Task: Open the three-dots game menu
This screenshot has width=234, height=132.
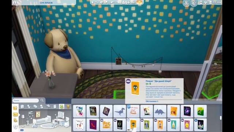Action: click(x=219, y=3)
